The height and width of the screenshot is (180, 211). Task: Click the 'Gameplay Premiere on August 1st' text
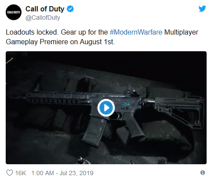(60, 42)
